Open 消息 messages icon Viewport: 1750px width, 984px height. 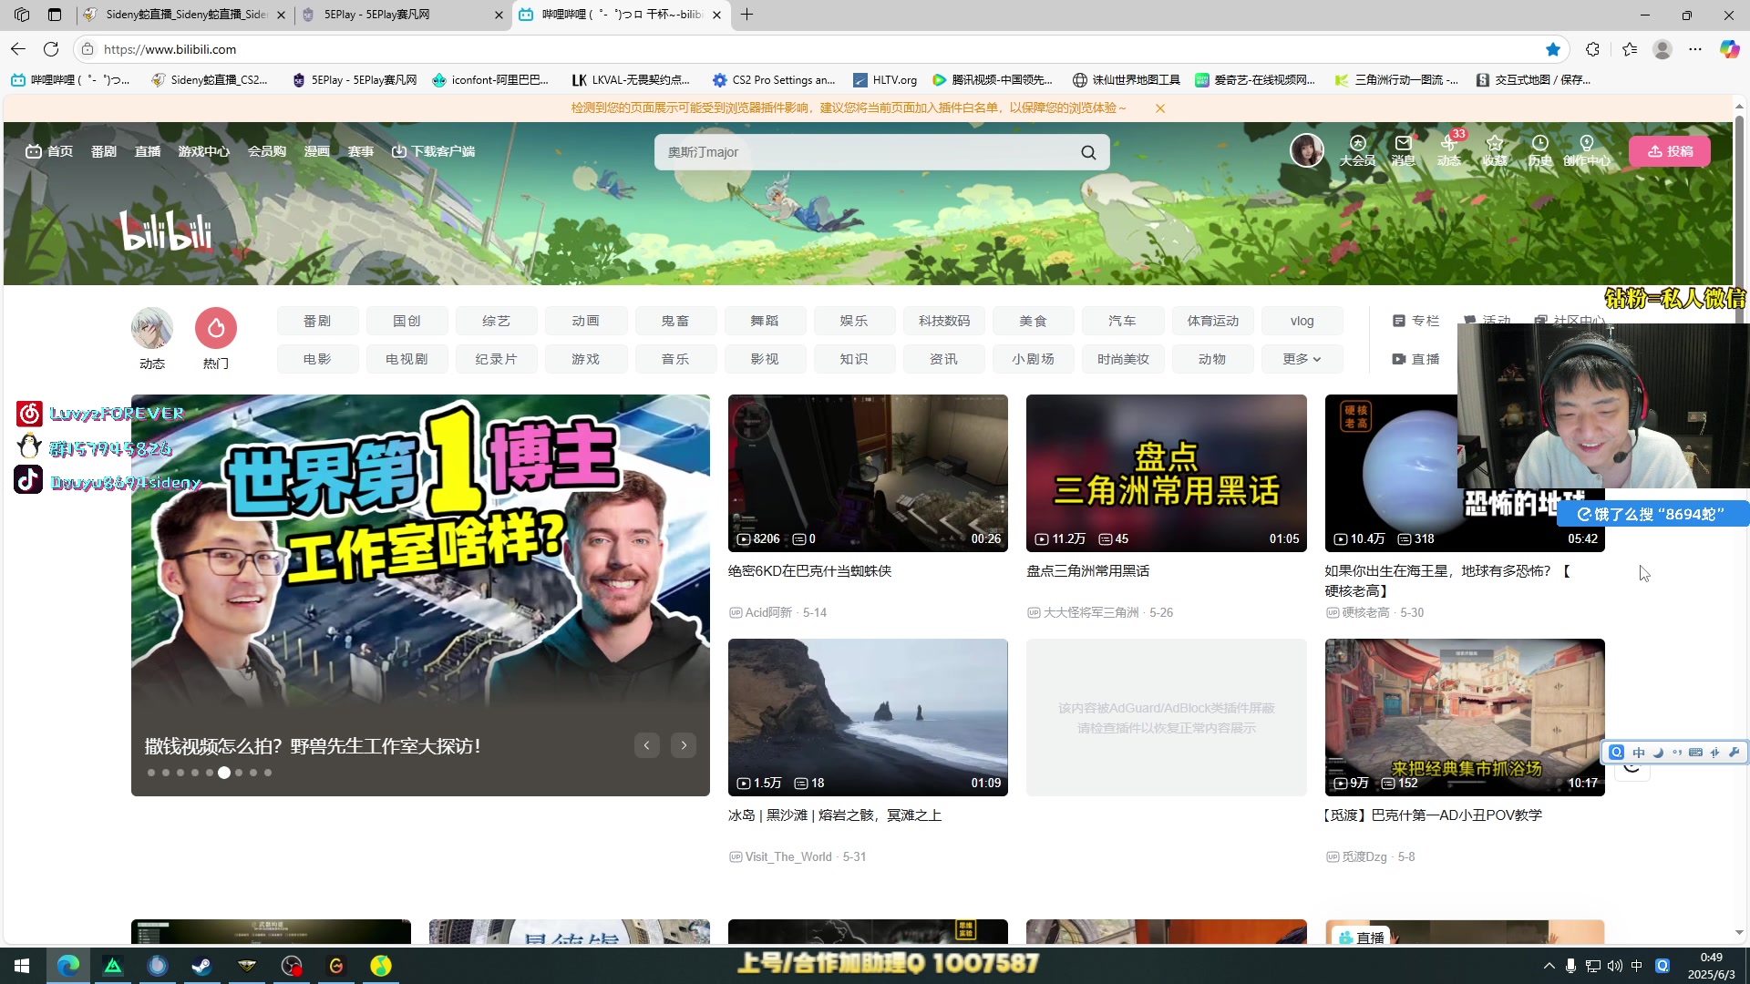point(1403,150)
